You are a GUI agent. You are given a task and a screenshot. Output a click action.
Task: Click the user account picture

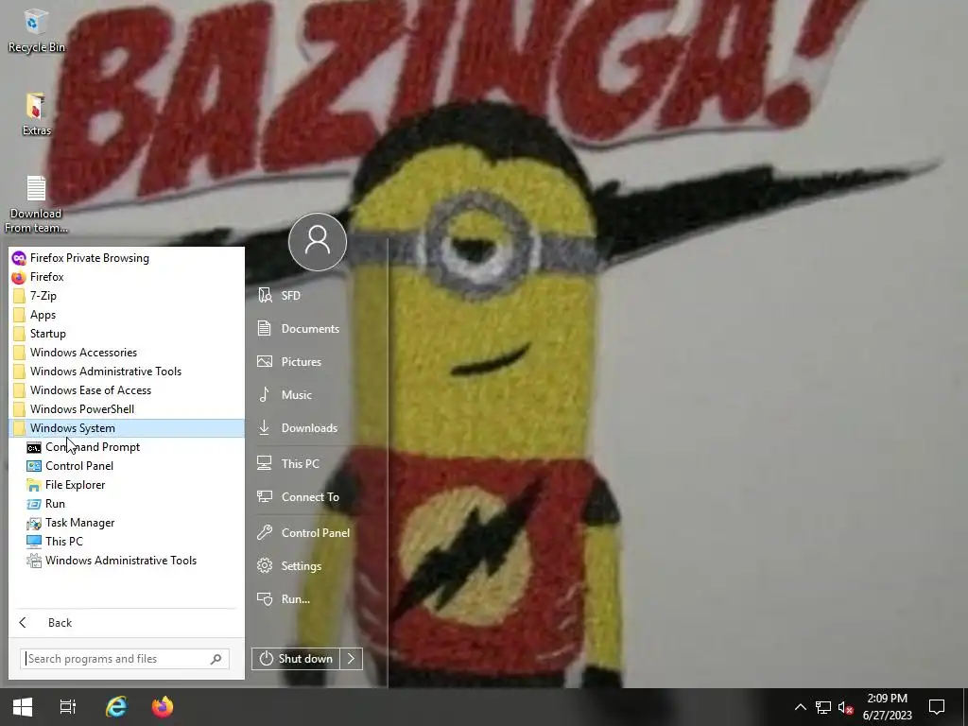pos(318,241)
